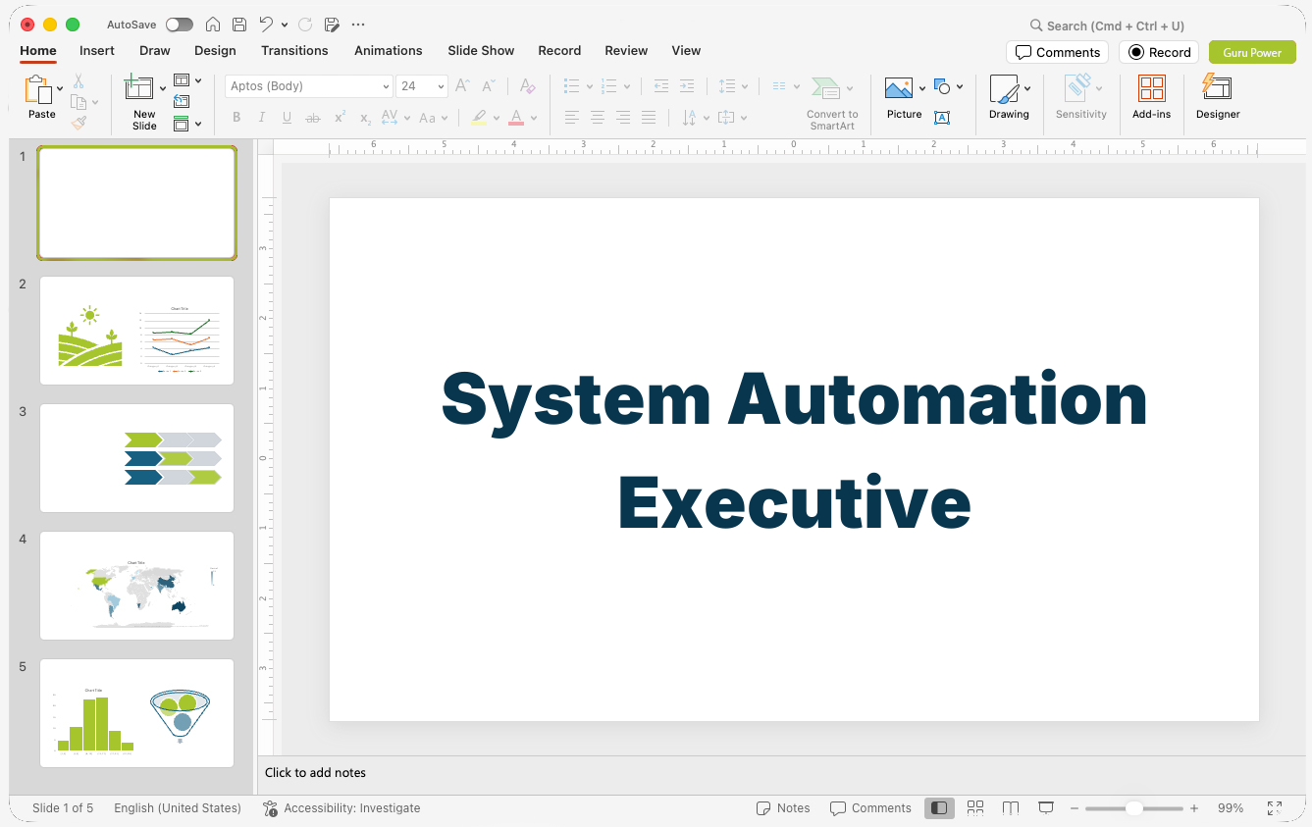This screenshot has height=827, width=1312.
Task: Click the Comments button at top right
Action: point(1057,52)
